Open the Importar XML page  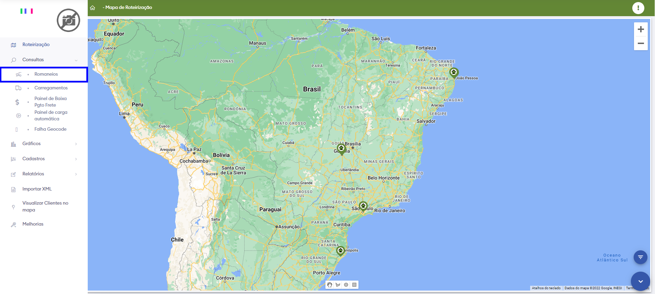[37, 189]
